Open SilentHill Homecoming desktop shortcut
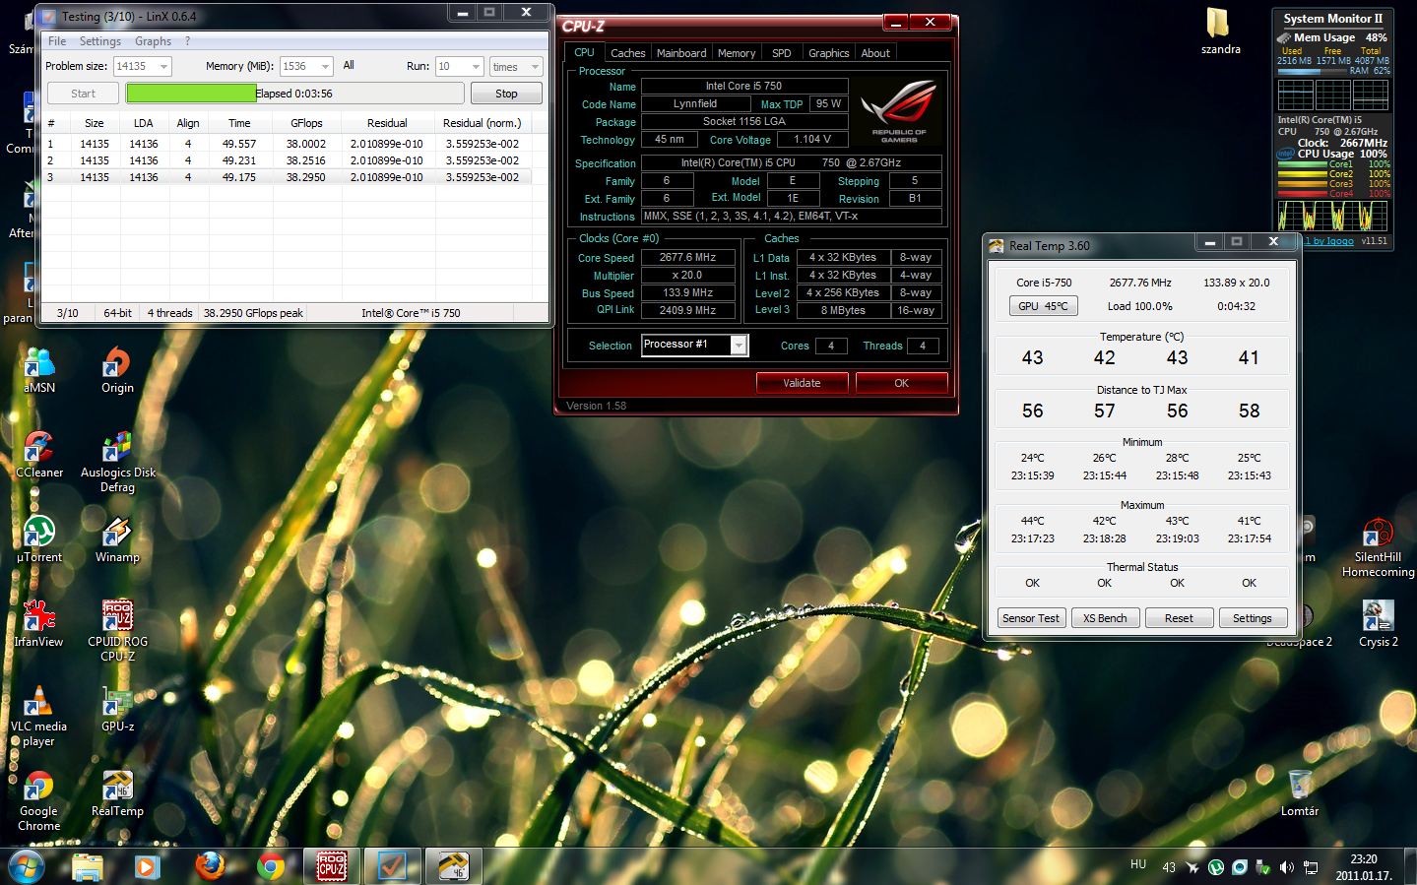 tap(1378, 547)
